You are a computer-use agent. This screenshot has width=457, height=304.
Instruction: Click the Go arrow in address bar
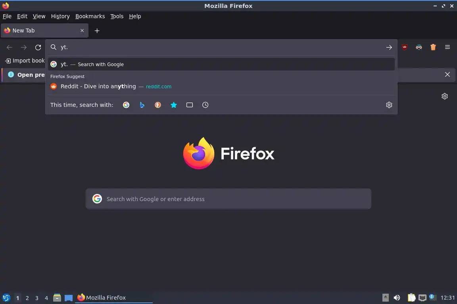[x=389, y=47]
